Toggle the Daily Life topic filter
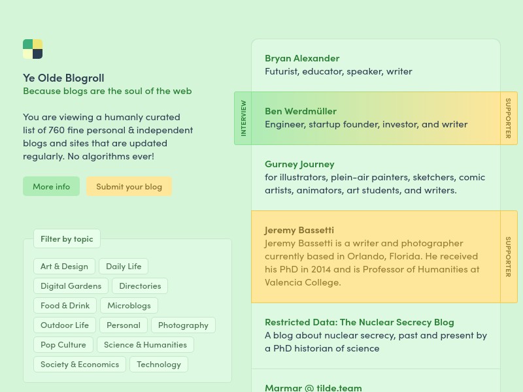Image resolution: width=523 pixels, height=392 pixels. pyautogui.click(x=124, y=267)
